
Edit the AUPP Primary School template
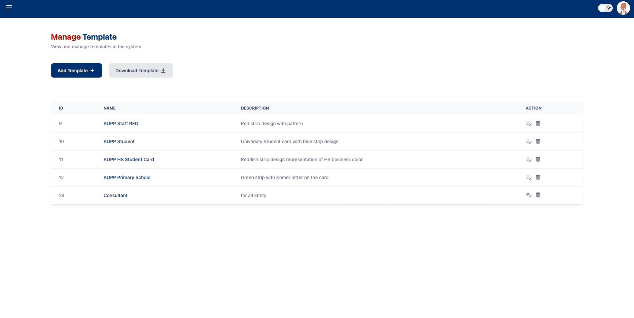tap(528, 178)
